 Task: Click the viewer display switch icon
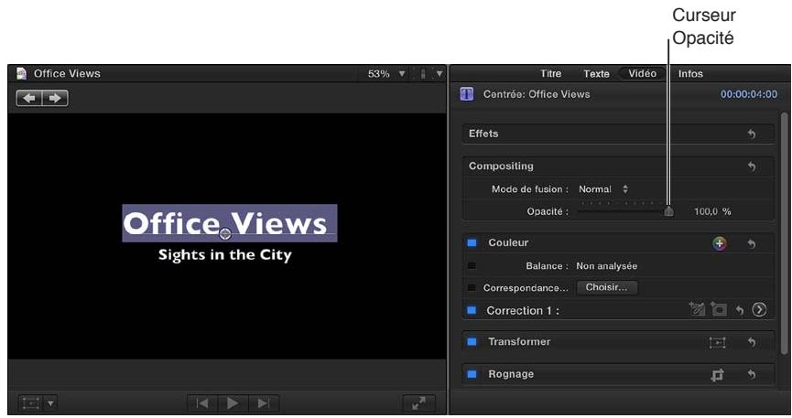click(x=423, y=74)
